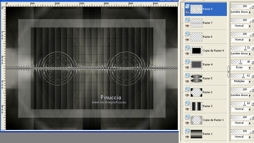Screen dimensions: 254x143
Task: Click the raster layer type icon of Raster 3
Action: tap(187, 103)
